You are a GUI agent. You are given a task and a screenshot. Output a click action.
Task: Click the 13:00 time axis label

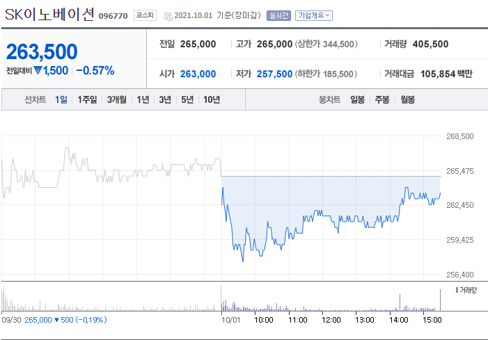pyautogui.click(x=365, y=320)
